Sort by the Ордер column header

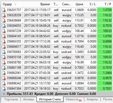[x=12, y=4]
